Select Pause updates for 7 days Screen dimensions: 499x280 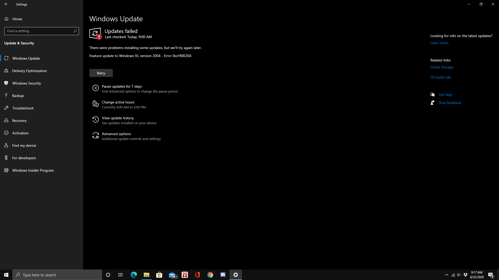[x=122, y=86]
